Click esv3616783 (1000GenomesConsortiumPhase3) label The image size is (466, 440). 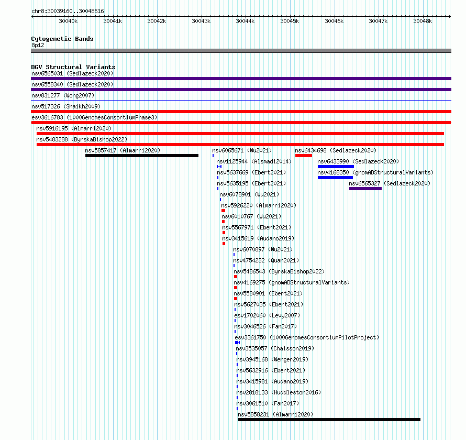[94, 117]
